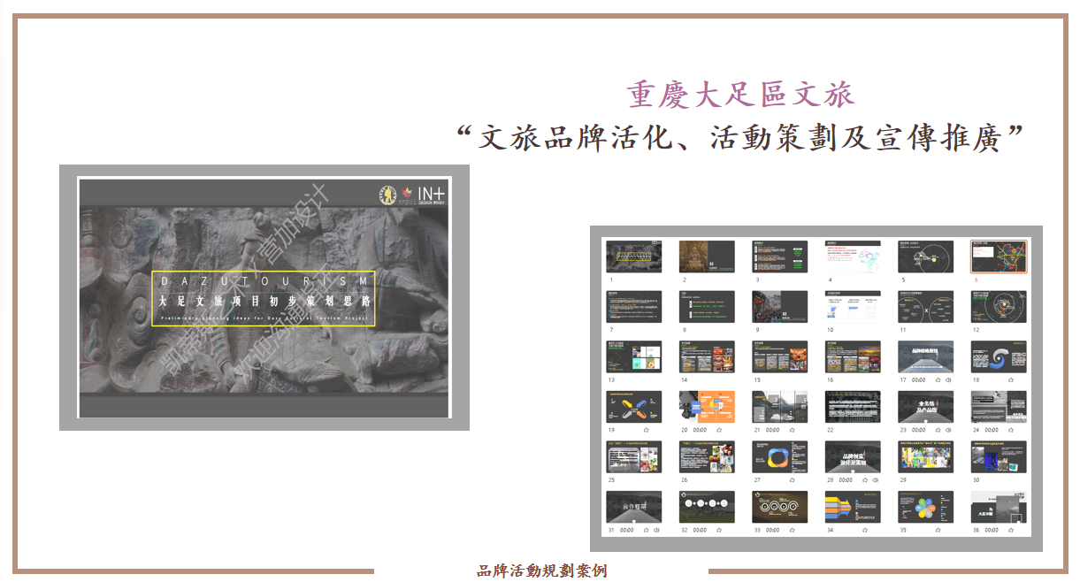This screenshot has width=1080, height=582.
Task: Click the star icon below slide 35
Action: click(x=937, y=531)
